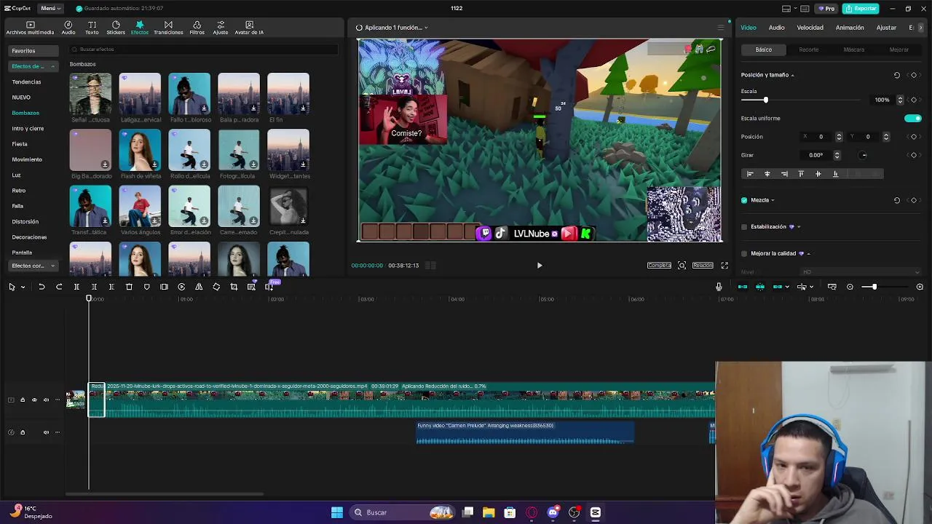Screen dimensions: 932x524
Task: Adjust the timeline zoom slider
Action: pos(874,287)
